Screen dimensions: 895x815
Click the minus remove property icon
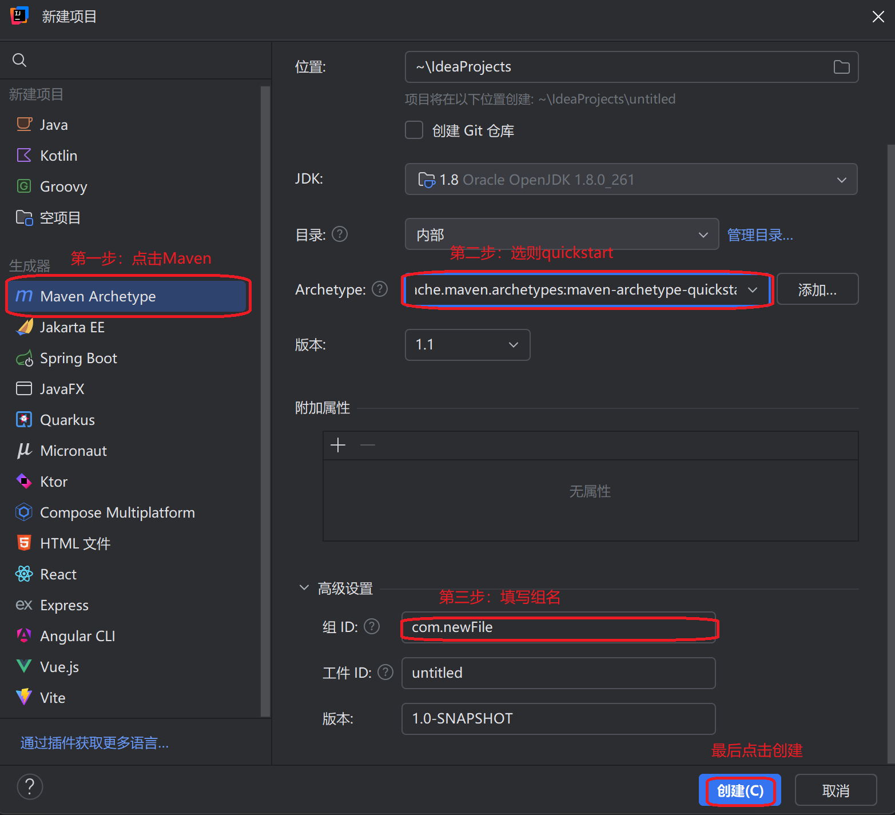[x=368, y=445]
